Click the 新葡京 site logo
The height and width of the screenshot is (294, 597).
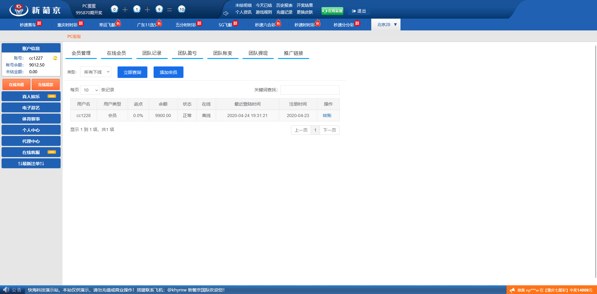(x=34, y=9)
